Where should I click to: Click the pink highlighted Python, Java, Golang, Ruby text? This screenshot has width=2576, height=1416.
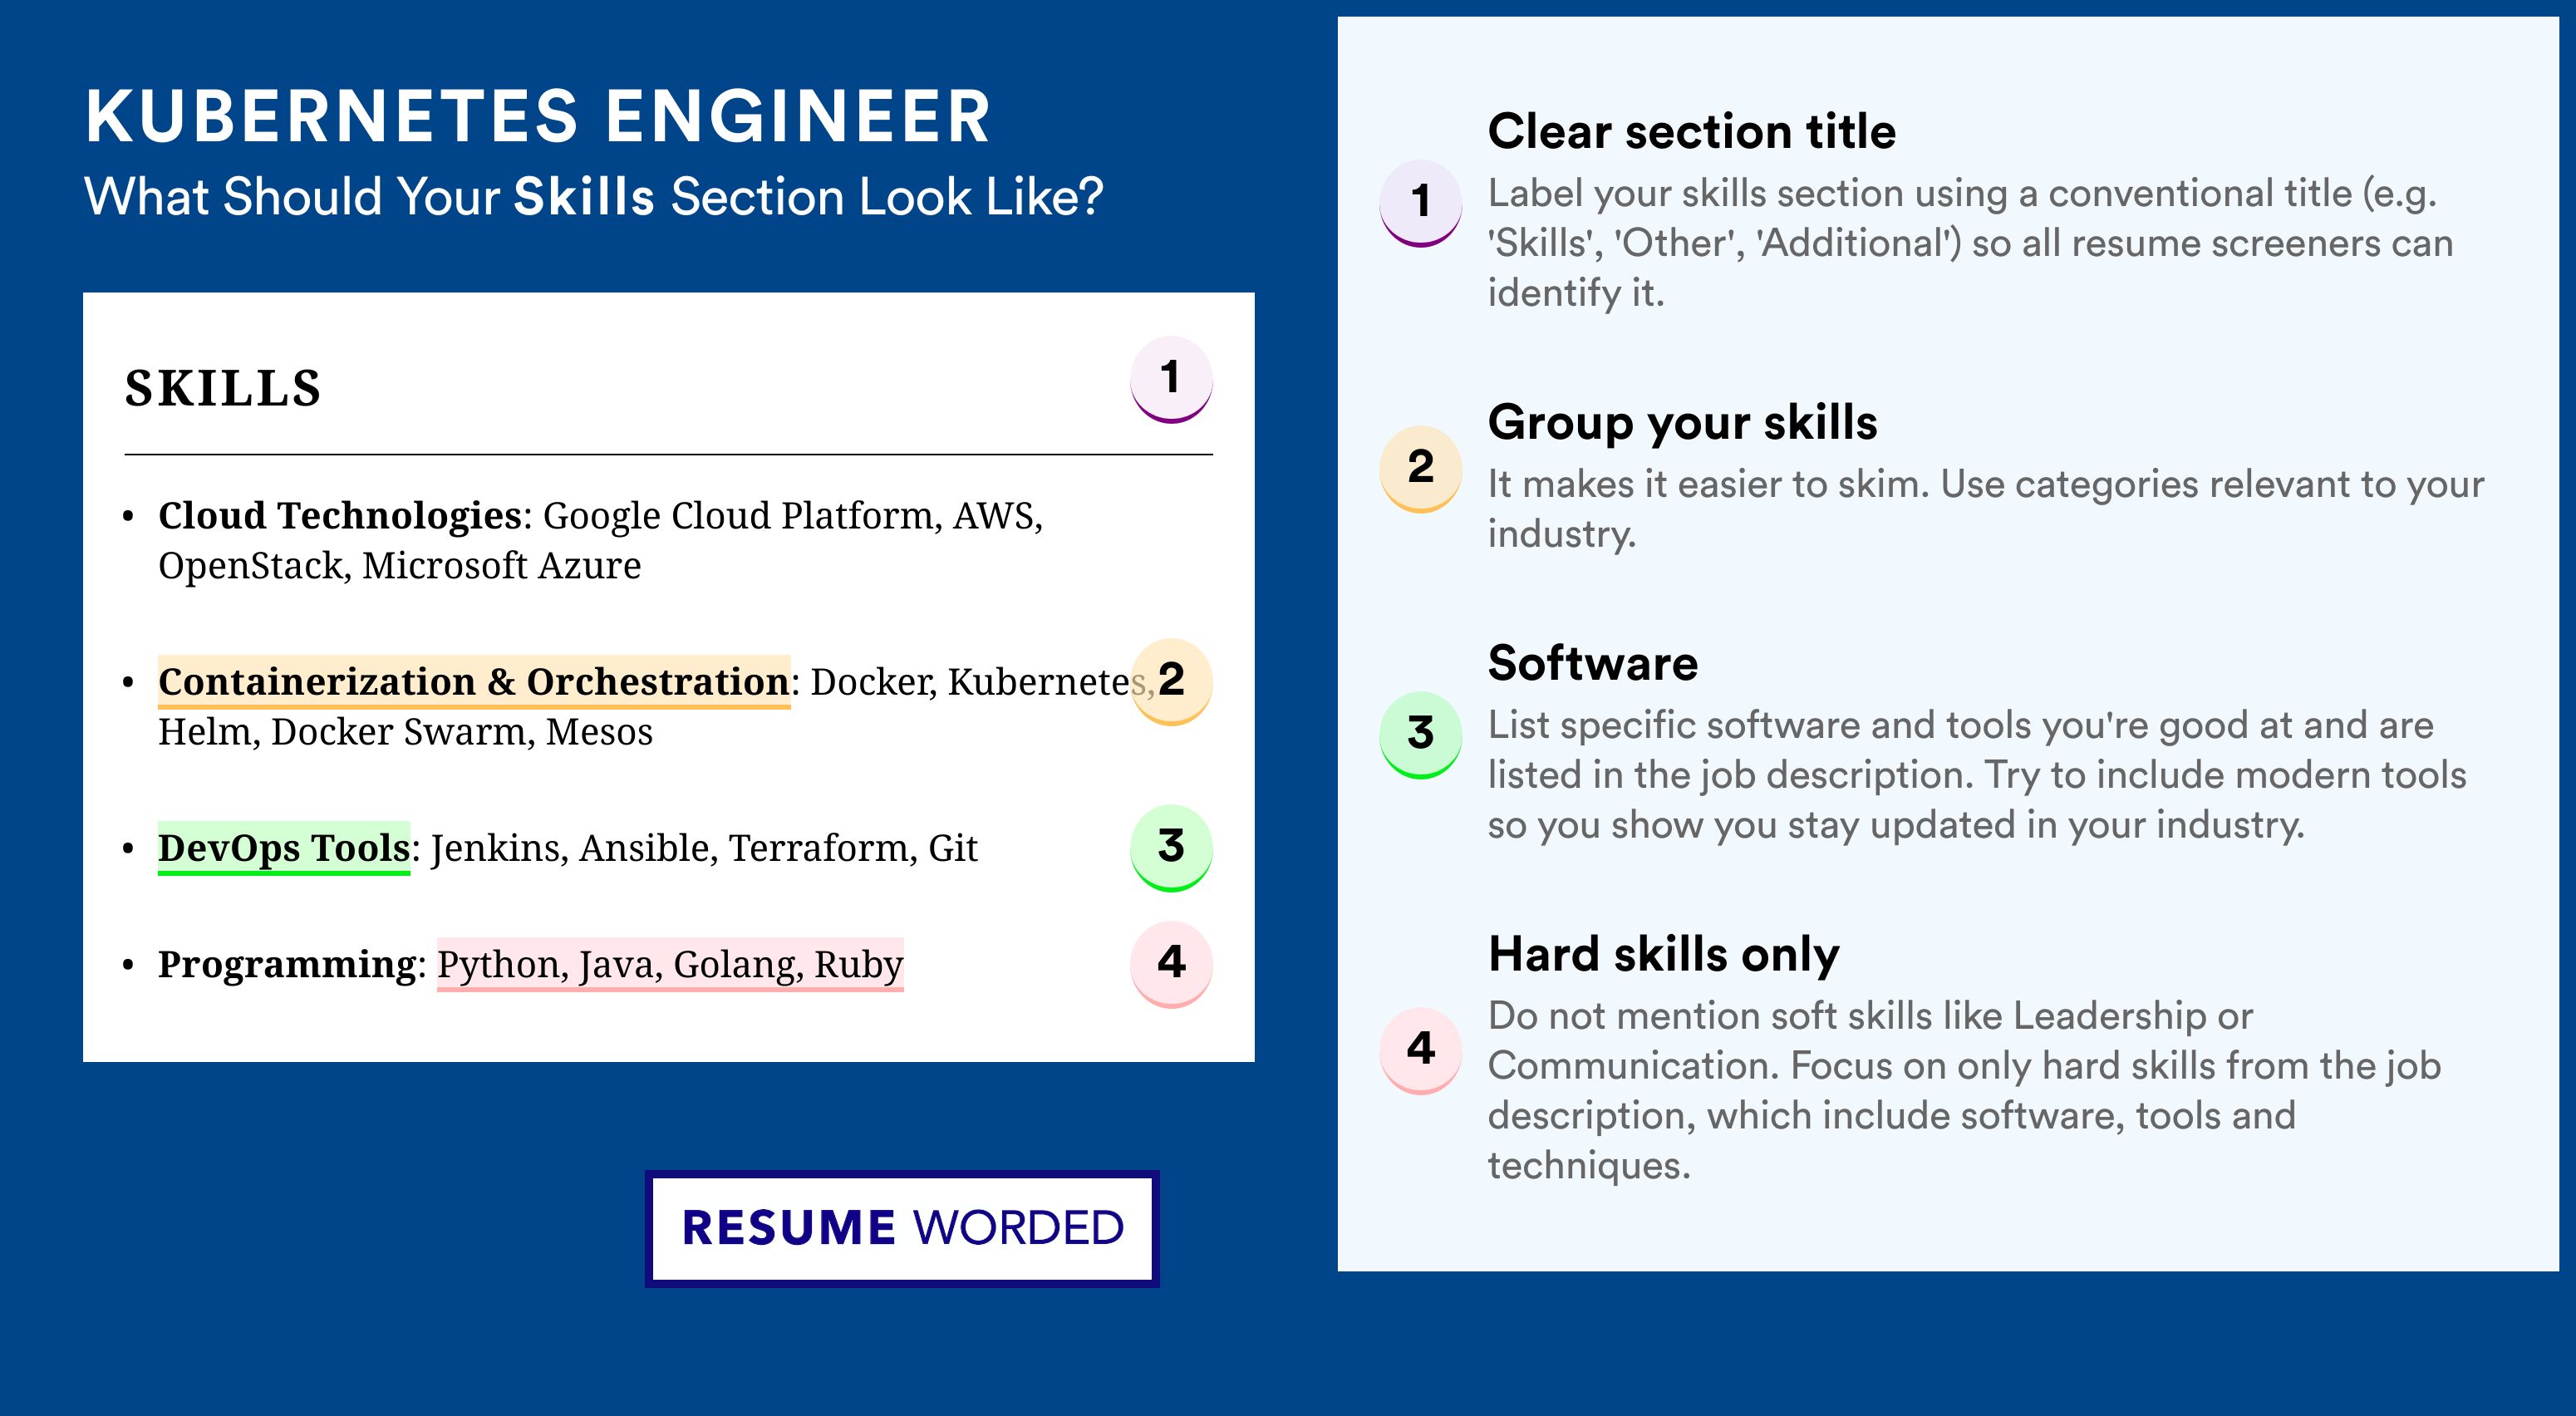[x=670, y=964]
